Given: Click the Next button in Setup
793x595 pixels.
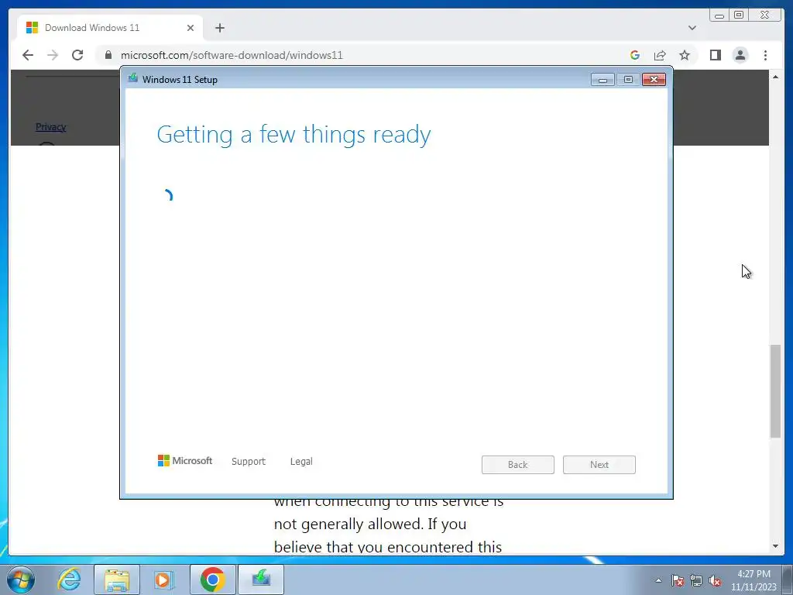Looking at the screenshot, I should pos(599,465).
